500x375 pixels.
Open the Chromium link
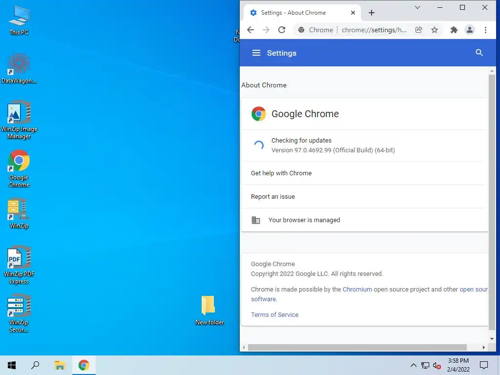tap(357, 289)
